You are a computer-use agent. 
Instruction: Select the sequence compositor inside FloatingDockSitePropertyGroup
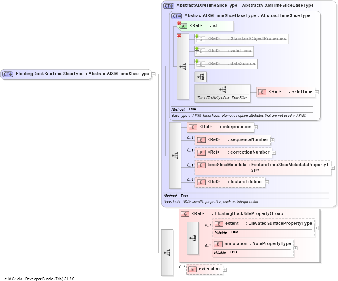(x=193, y=238)
